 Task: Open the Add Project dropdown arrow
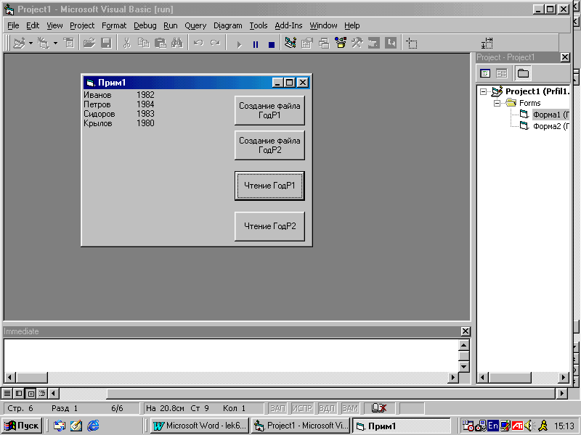click(31, 43)
